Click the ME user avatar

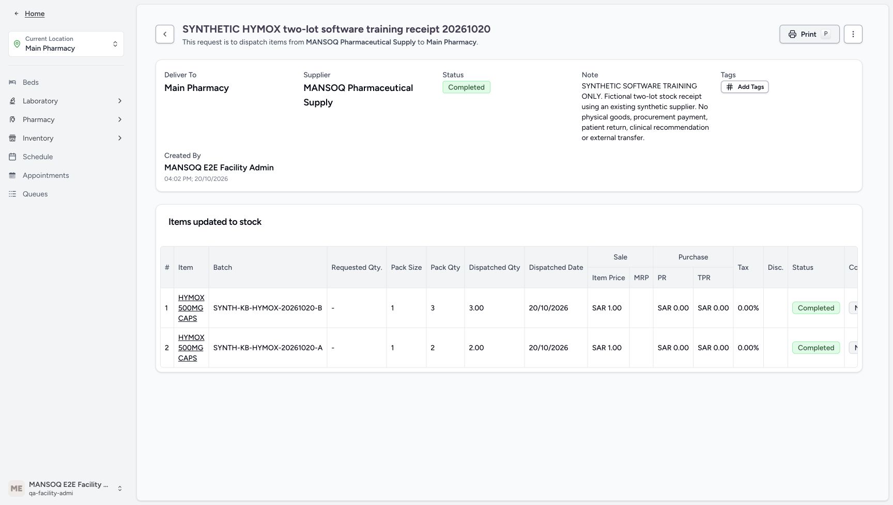coord(17,488)
